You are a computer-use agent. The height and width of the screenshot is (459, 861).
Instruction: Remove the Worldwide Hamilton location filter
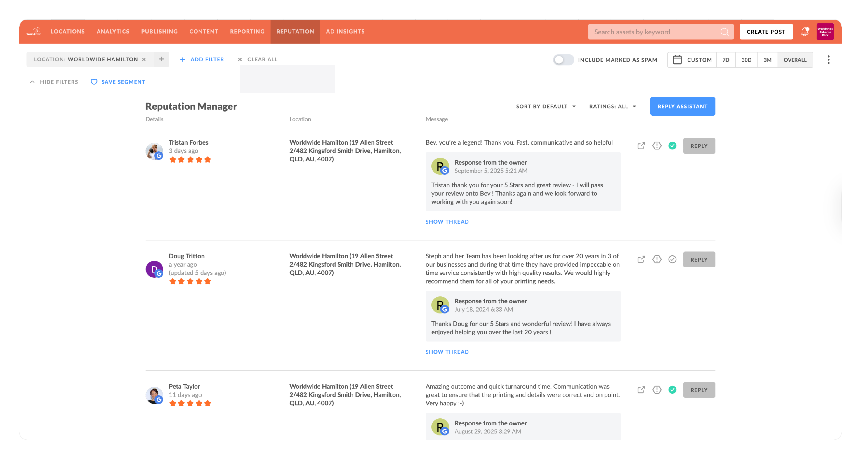144,60
